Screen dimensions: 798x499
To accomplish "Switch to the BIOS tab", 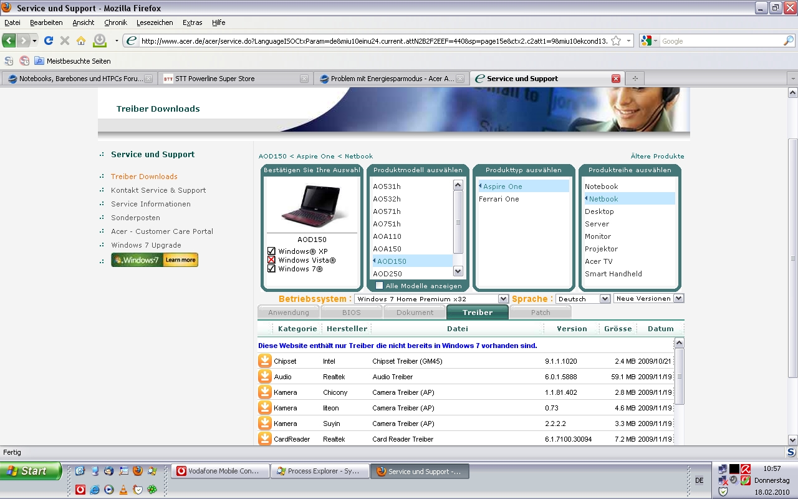I will tap(352, 312).
